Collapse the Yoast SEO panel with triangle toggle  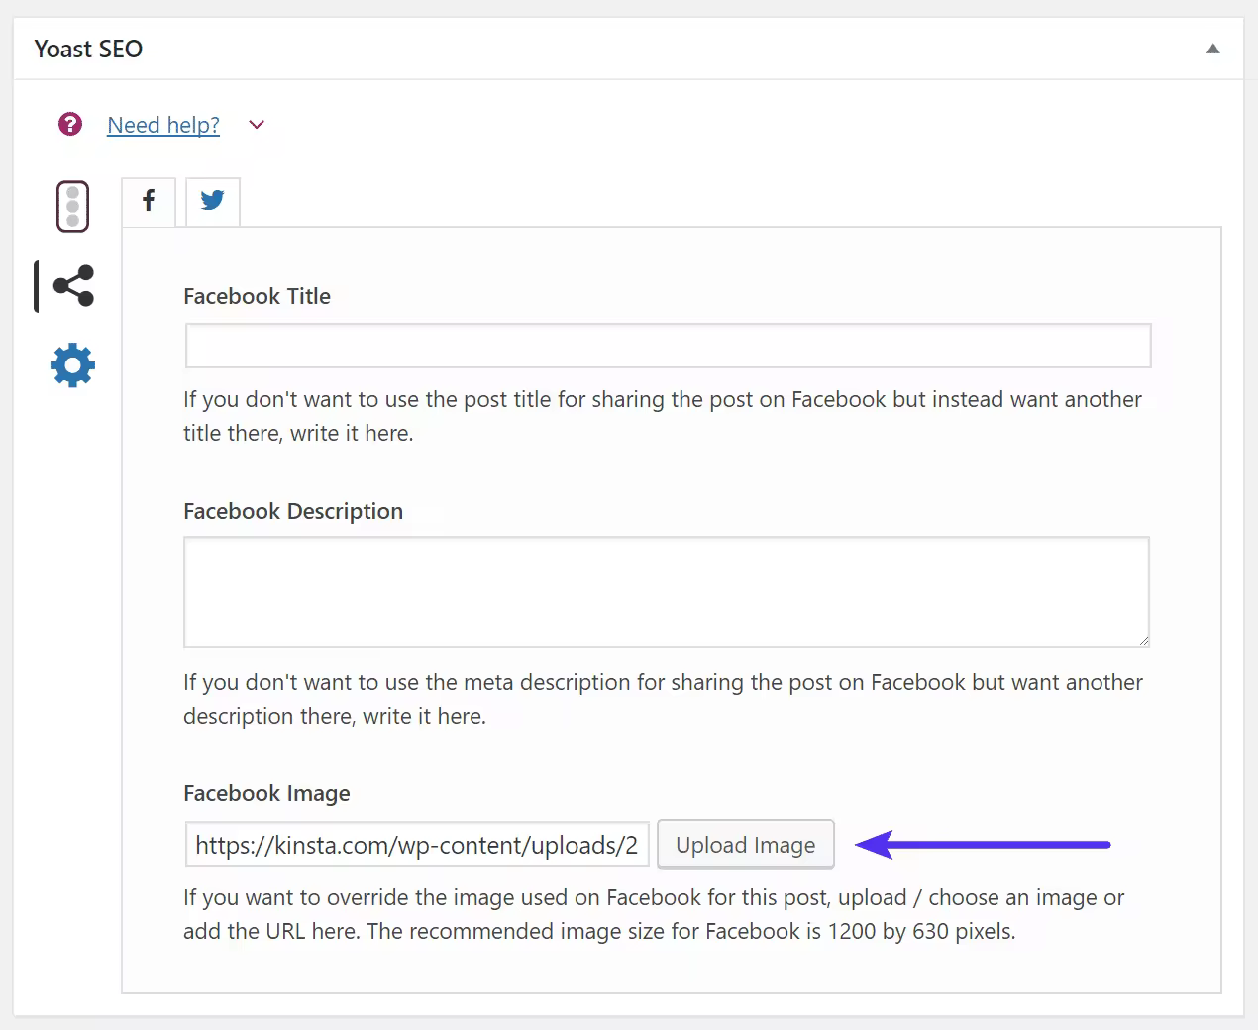pyautogui.click(x=1212, y=49)
